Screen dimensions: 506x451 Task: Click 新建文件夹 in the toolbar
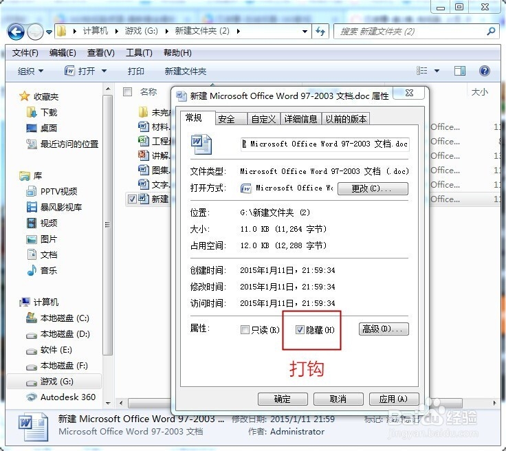(x=185, y=71)
